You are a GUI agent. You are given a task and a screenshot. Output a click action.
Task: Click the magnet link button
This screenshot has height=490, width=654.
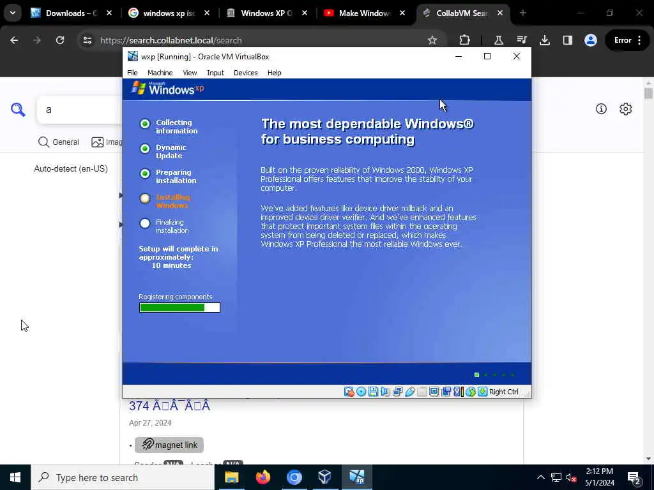click(x=169, y=445)
